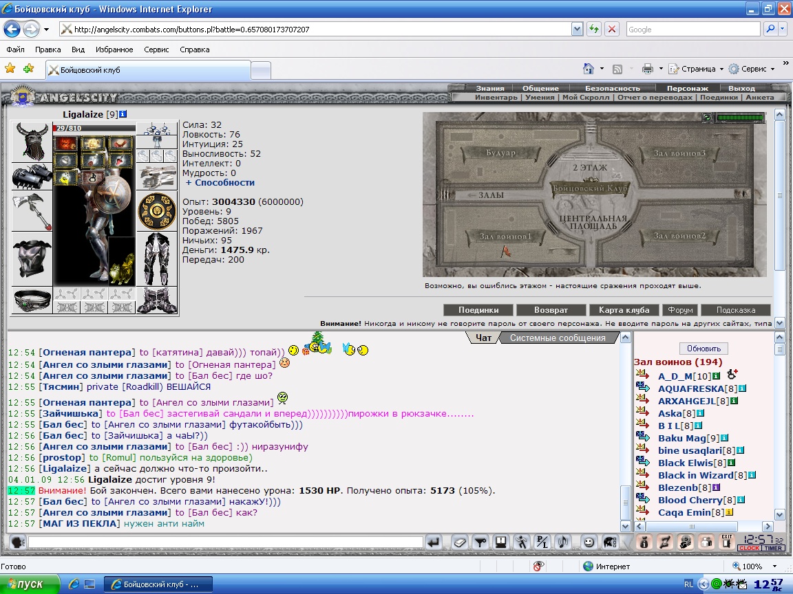Switch to Системные сообщения tab
This screenshot has height=594, width=793.
point(558,338)
